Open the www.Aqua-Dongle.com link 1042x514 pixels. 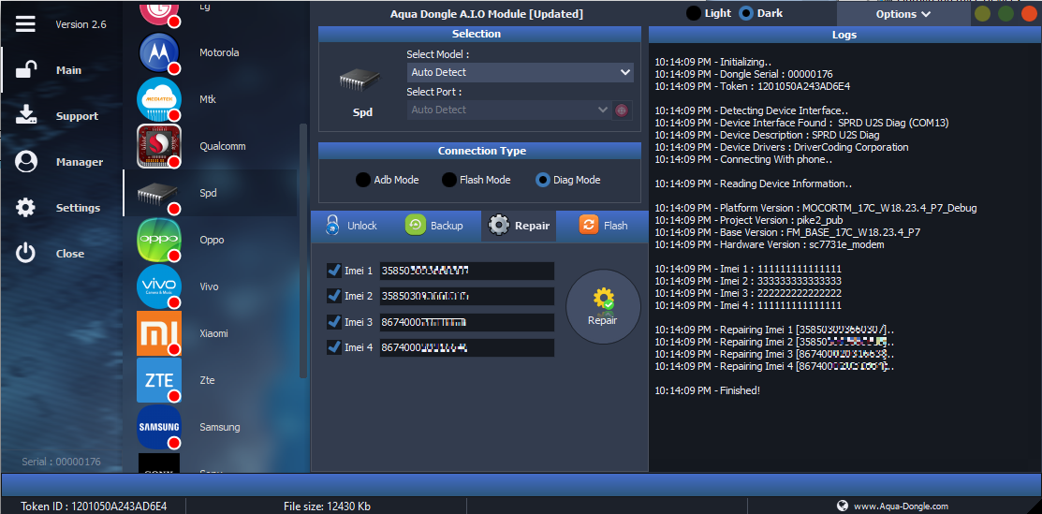pyautogui.click(x=901, y=506)
